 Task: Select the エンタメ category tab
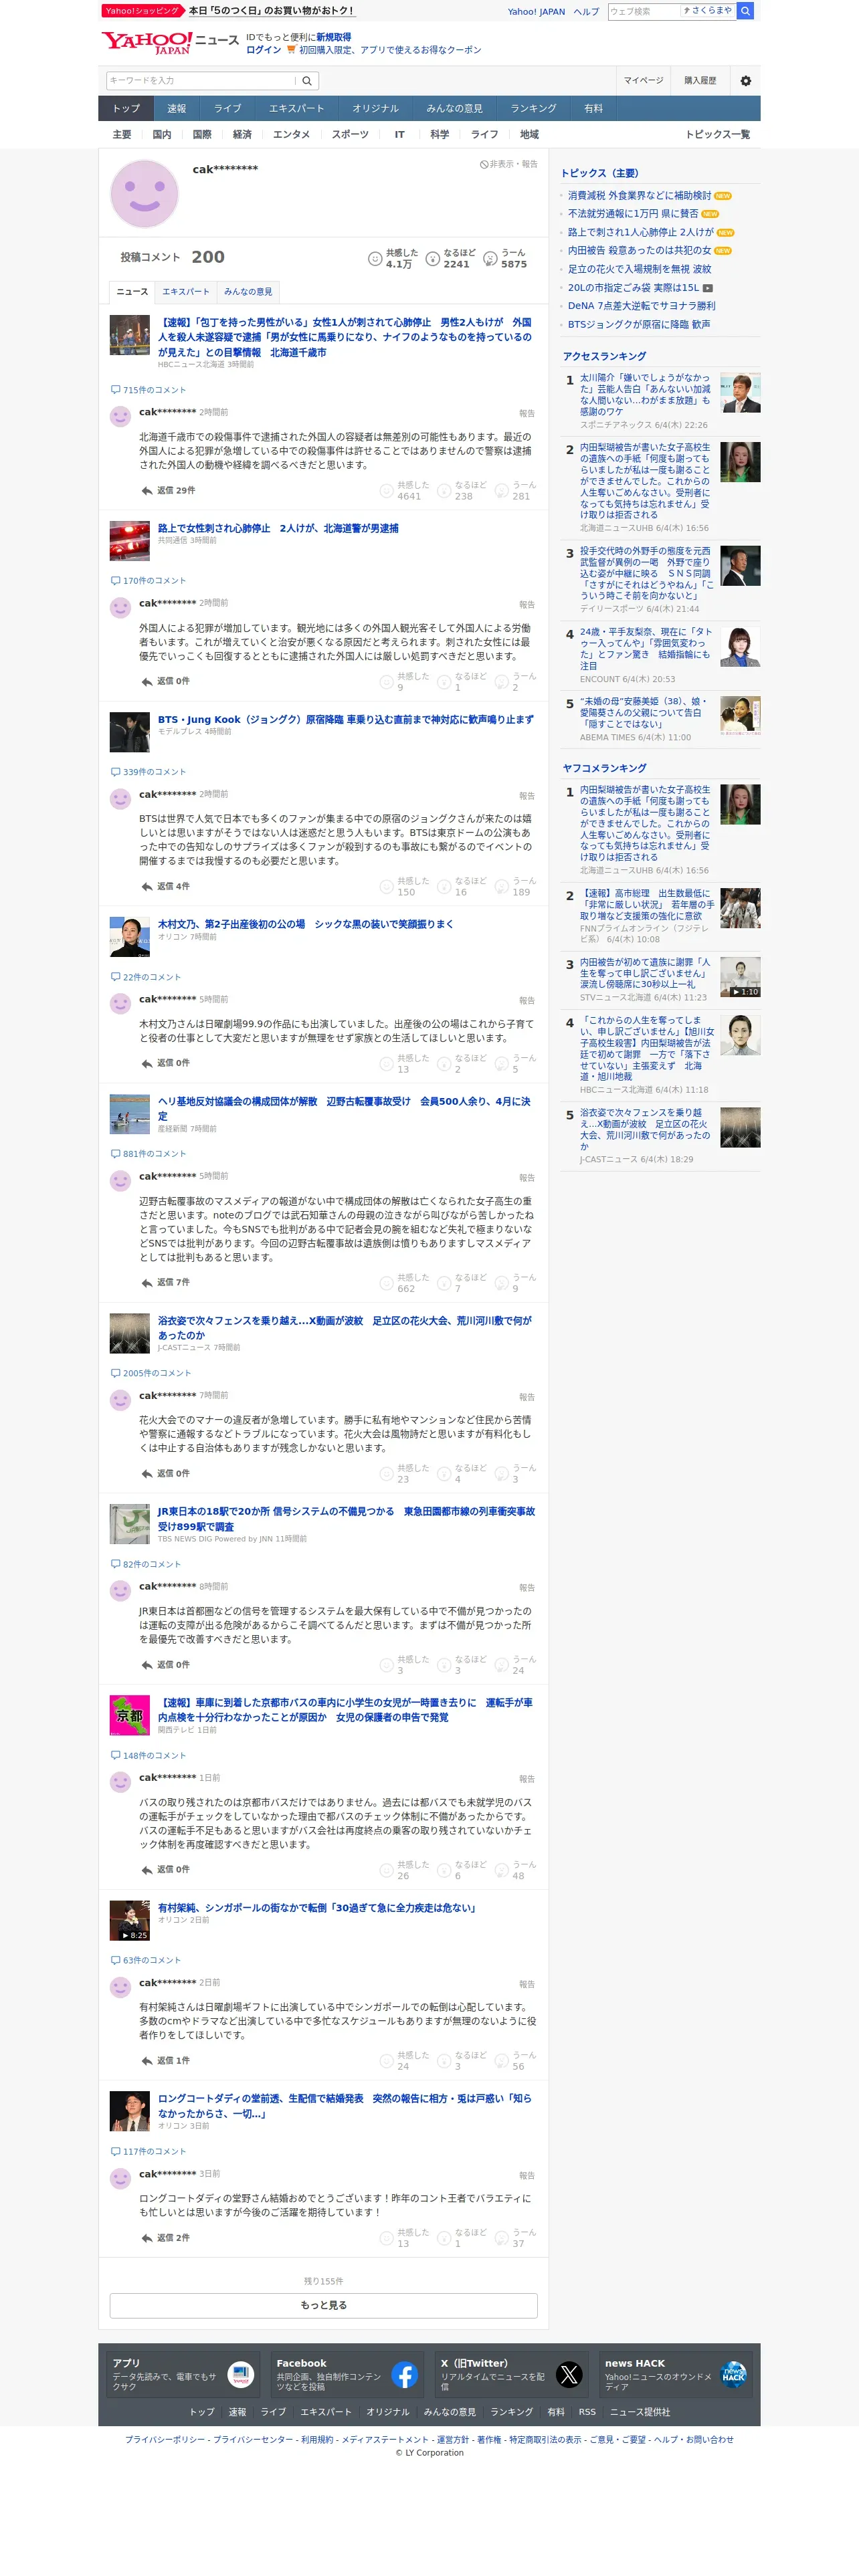[291, 135]
